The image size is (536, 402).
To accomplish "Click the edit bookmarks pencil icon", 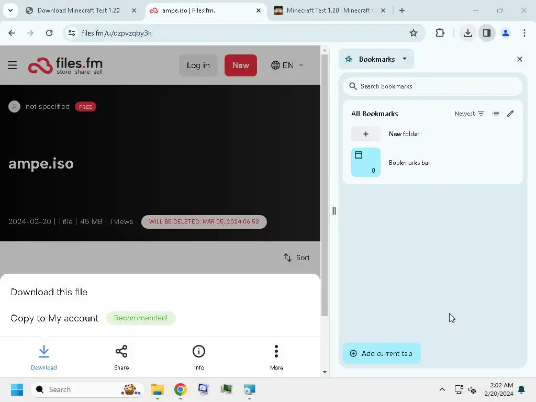I will coord(510,114).
